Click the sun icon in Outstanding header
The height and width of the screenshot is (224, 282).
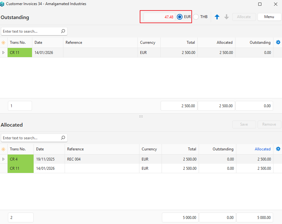(3, 43)
